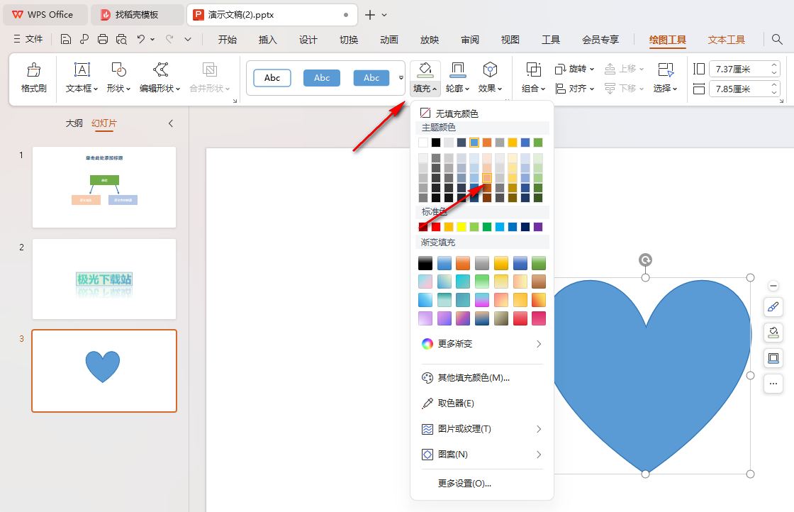Open the tab list dropdown arrow
Image resolution: width=794 pixels, height=512 pixels.
point(384,15)
